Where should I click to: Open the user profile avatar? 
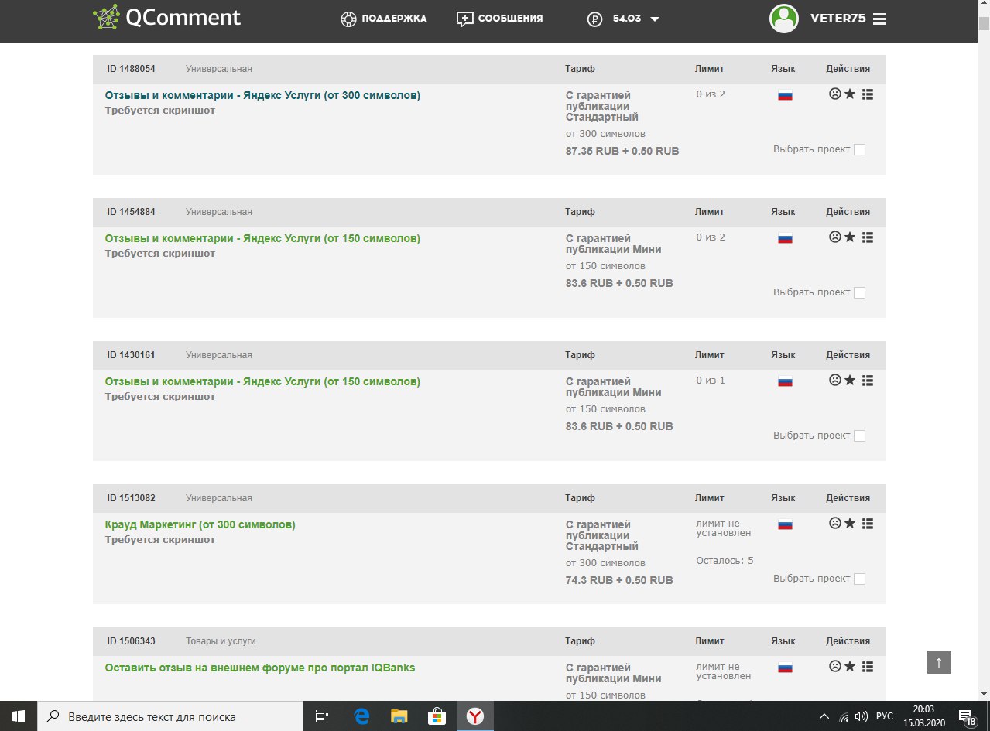[783, 19]
